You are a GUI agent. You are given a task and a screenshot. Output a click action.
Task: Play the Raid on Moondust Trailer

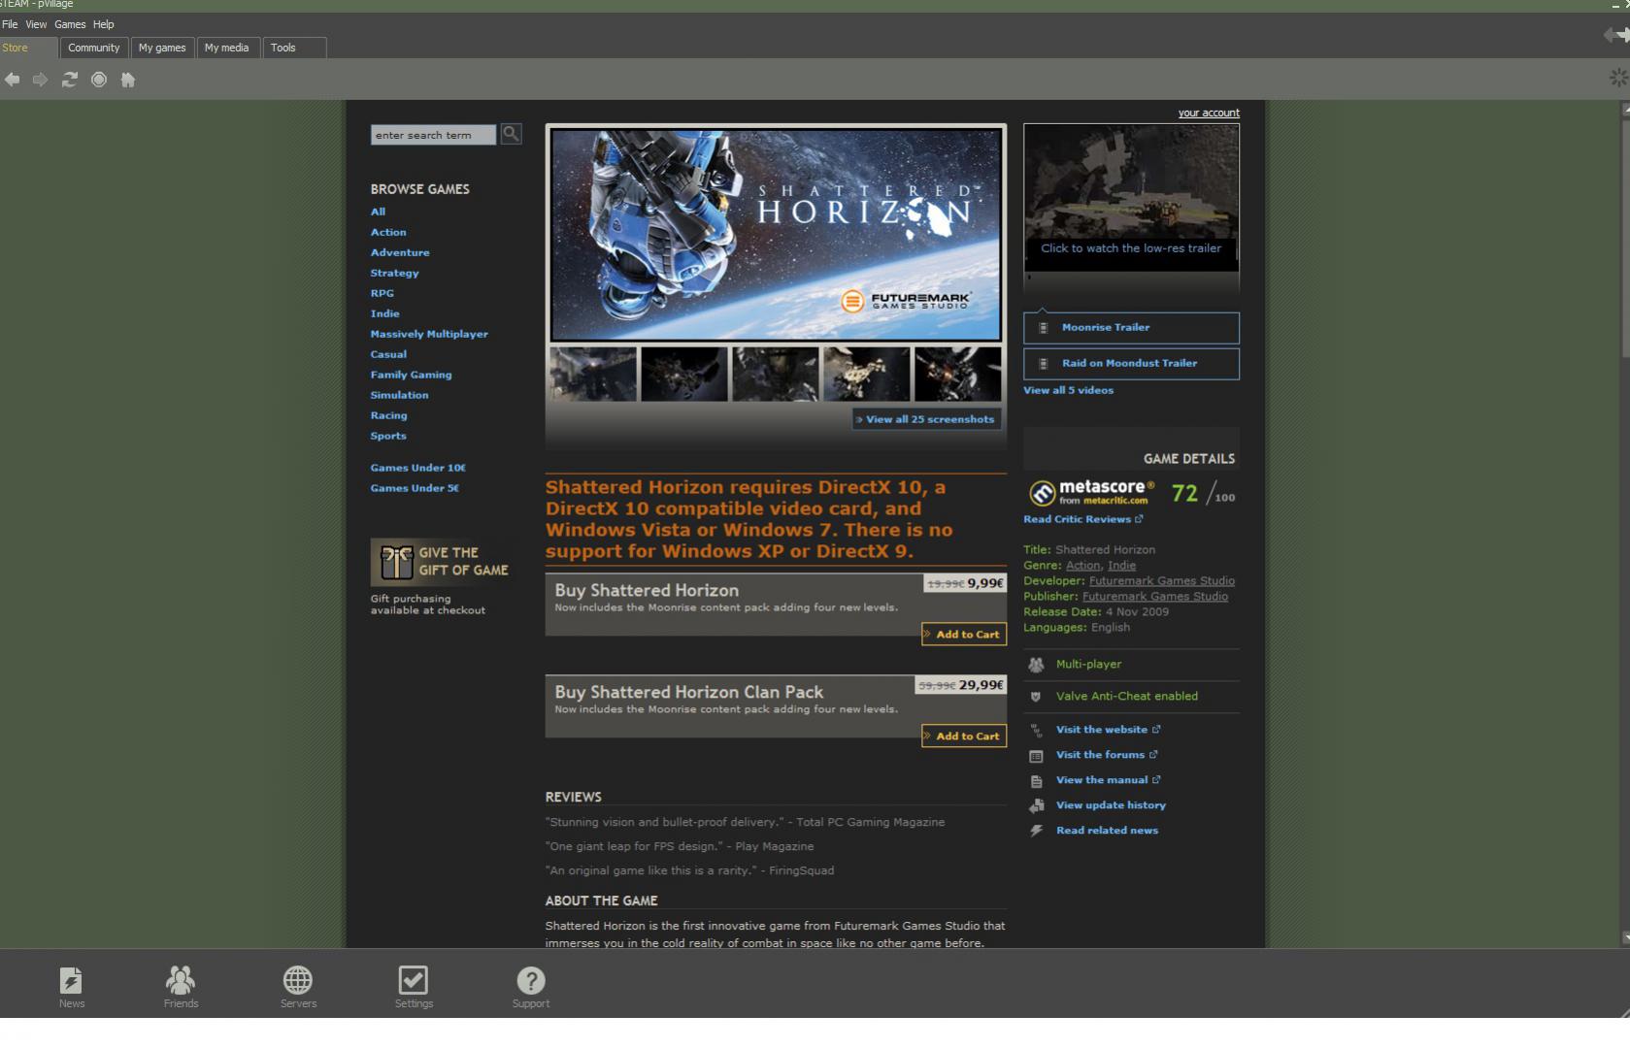(x=1131, y=364)
